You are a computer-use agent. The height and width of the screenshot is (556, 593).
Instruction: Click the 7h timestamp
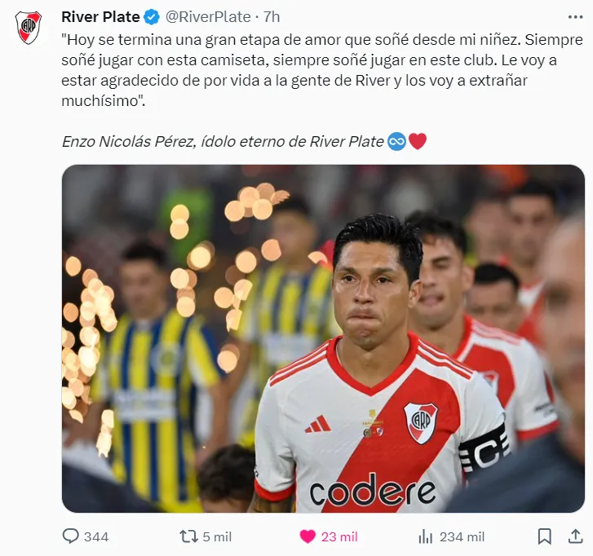[272, 16]
